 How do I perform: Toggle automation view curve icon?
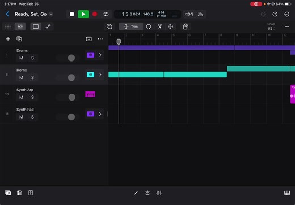[x=48, y=27]
